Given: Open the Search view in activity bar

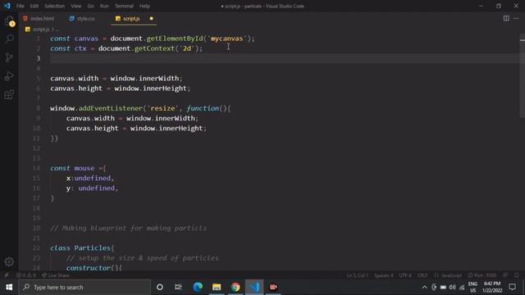Looking at the screenshot, I should [9, 39].
